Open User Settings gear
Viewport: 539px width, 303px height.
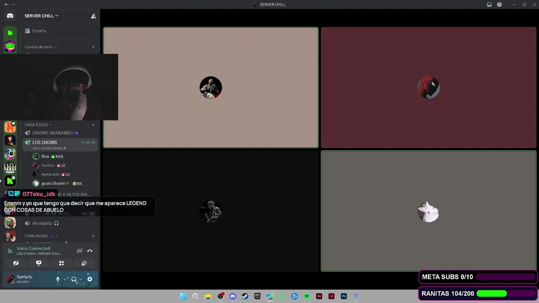tap(90, 279)
